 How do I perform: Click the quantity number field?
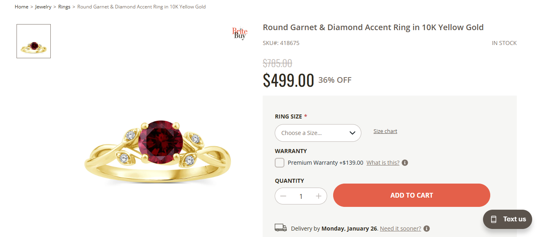click(x=301, y=196)
